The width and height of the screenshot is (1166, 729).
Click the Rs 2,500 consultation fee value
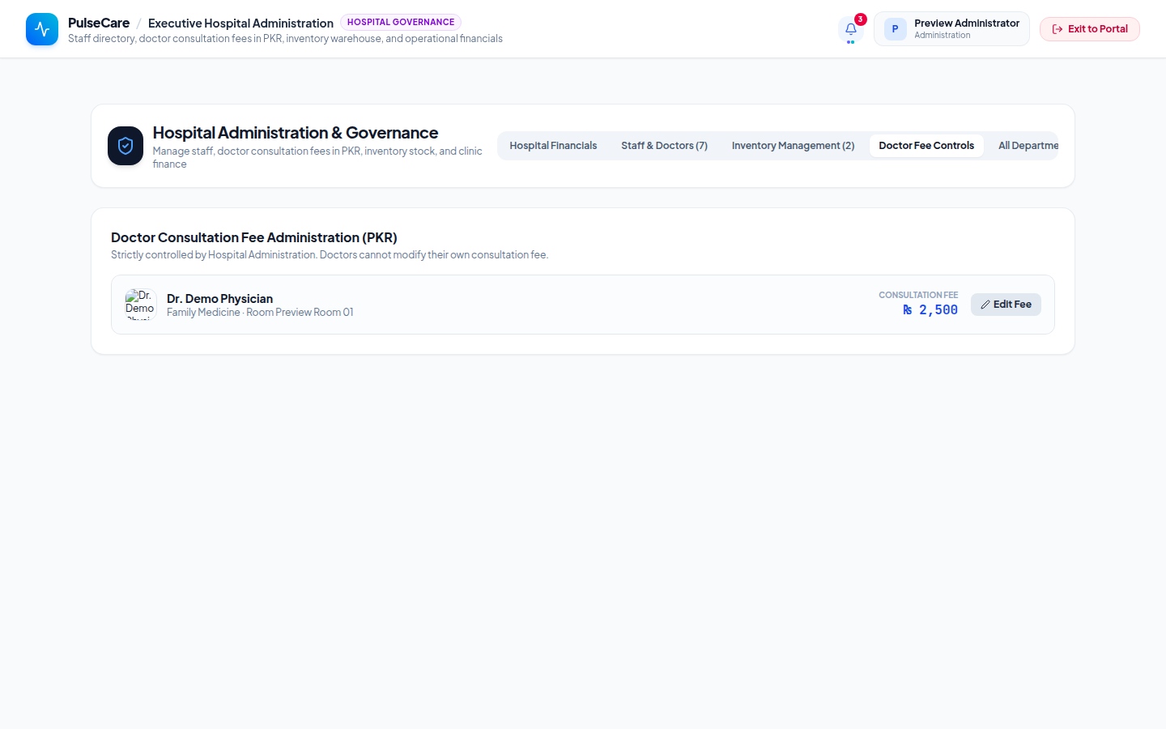tap(930, 310)
